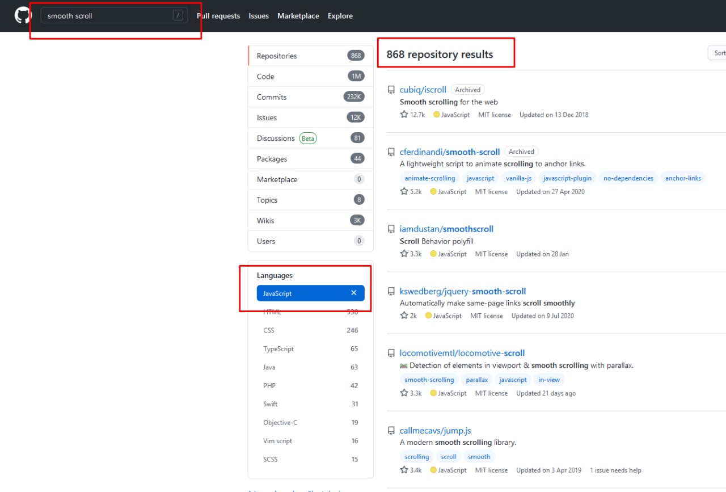Click the repository icon beside iamdustan/smoothscroll
The image size is (726, 492).
(391, 229)
